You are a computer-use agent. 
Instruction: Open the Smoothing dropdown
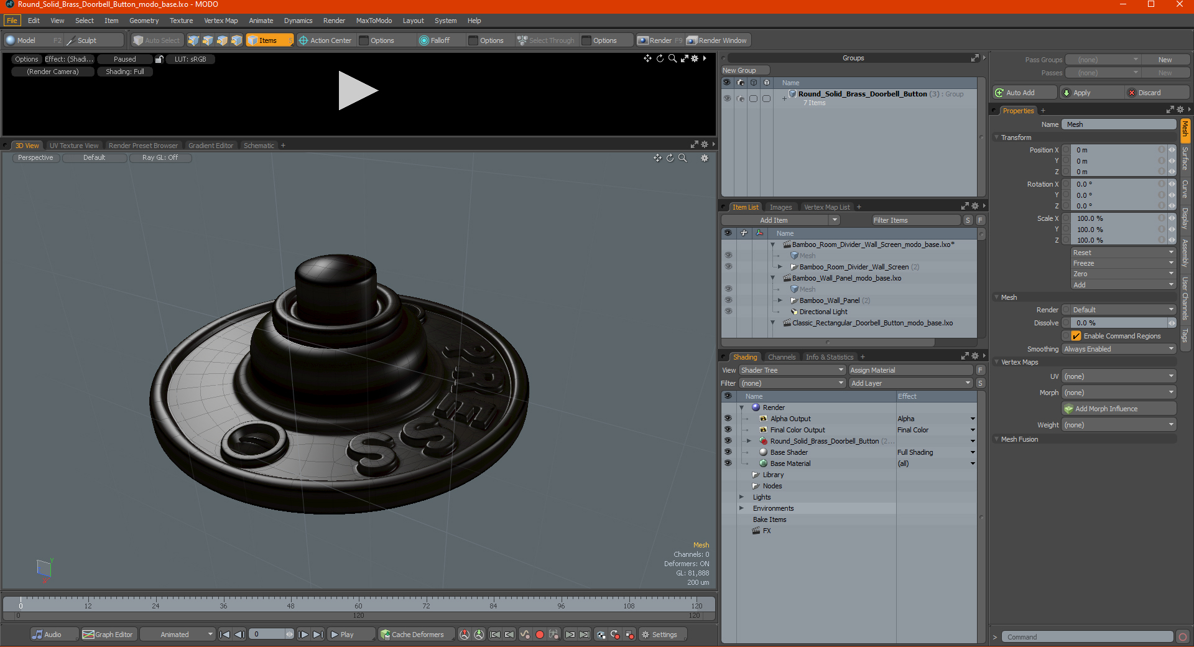click(x=1119, y=349)
